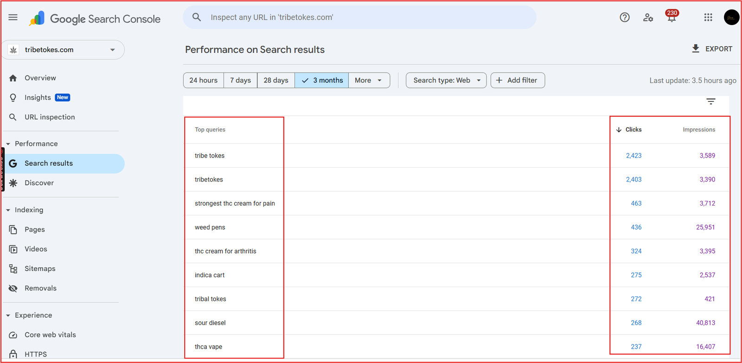Click the tribetokes.com property leaf icon

[x=13, y=50]
